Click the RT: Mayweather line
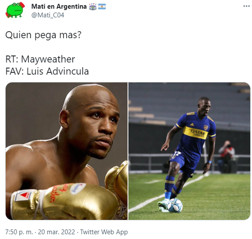This screenshot has width=252, height=239. pos(40,59)
